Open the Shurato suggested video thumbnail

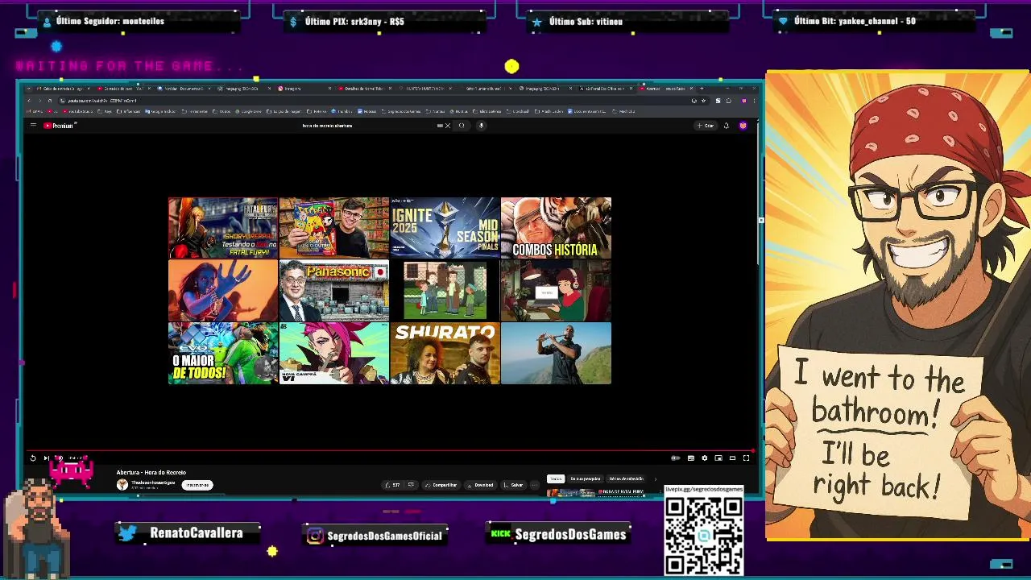pos(445,354)
